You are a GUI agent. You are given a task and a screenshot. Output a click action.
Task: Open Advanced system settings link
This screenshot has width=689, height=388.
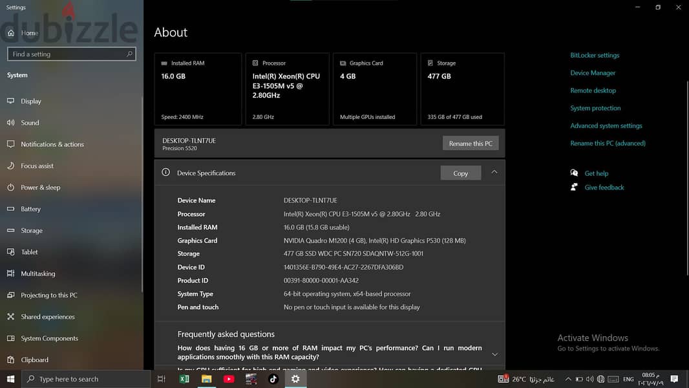click(x=606, y=125)
